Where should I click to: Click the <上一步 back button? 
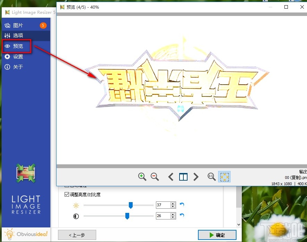click(x=77, y=235)
